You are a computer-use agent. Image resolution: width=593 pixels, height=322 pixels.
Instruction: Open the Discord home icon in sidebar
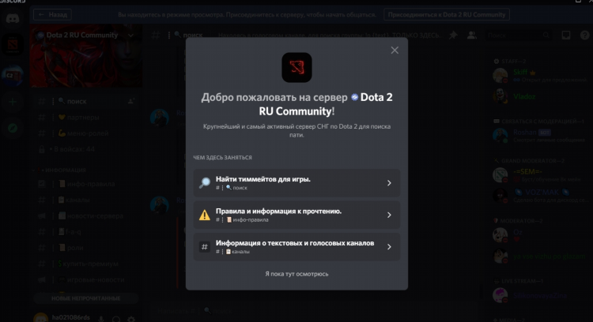(13, 18)
